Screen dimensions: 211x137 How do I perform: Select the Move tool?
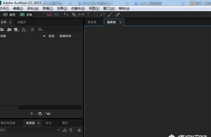point(66,14)
